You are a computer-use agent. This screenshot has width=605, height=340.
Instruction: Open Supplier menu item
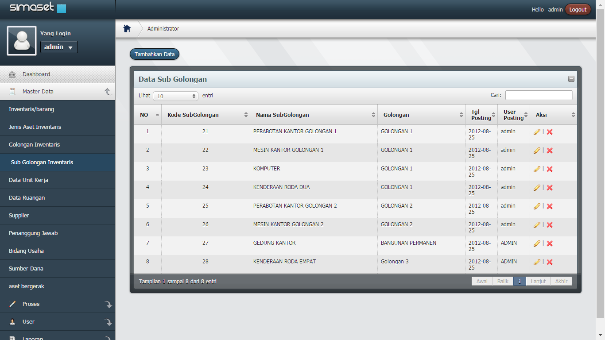58,216
